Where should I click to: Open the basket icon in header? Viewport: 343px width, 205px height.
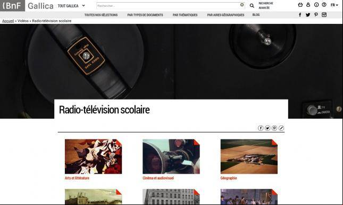pyautogui.click(x=300, y=5)
